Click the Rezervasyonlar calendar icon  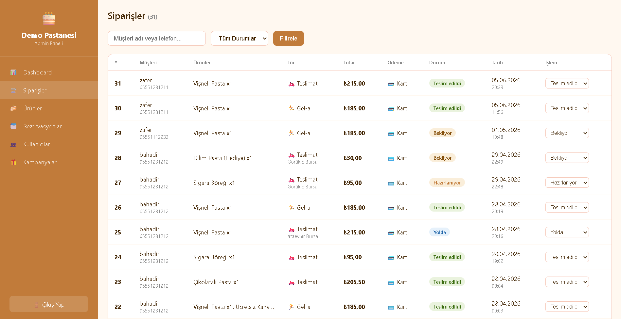pyautogui.click(x=13, y=126)
